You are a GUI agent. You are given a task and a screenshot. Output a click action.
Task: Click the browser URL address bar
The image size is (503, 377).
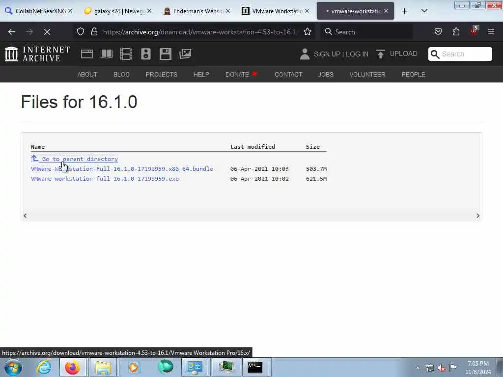[200, 32]
